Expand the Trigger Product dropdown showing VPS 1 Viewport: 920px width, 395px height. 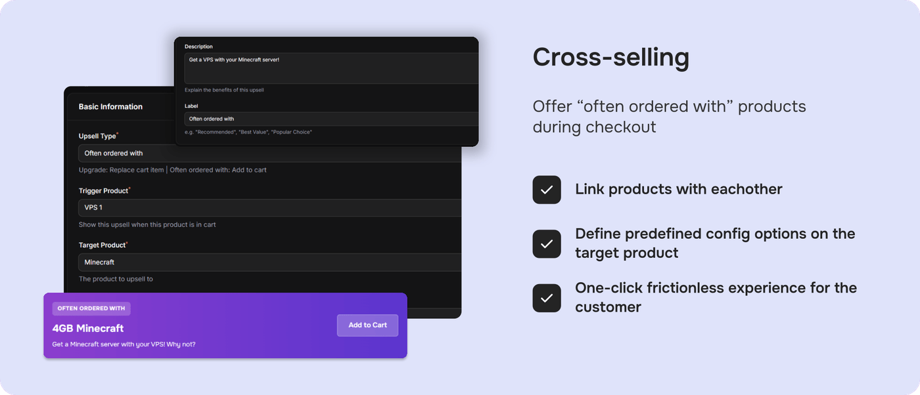(269, 208)
